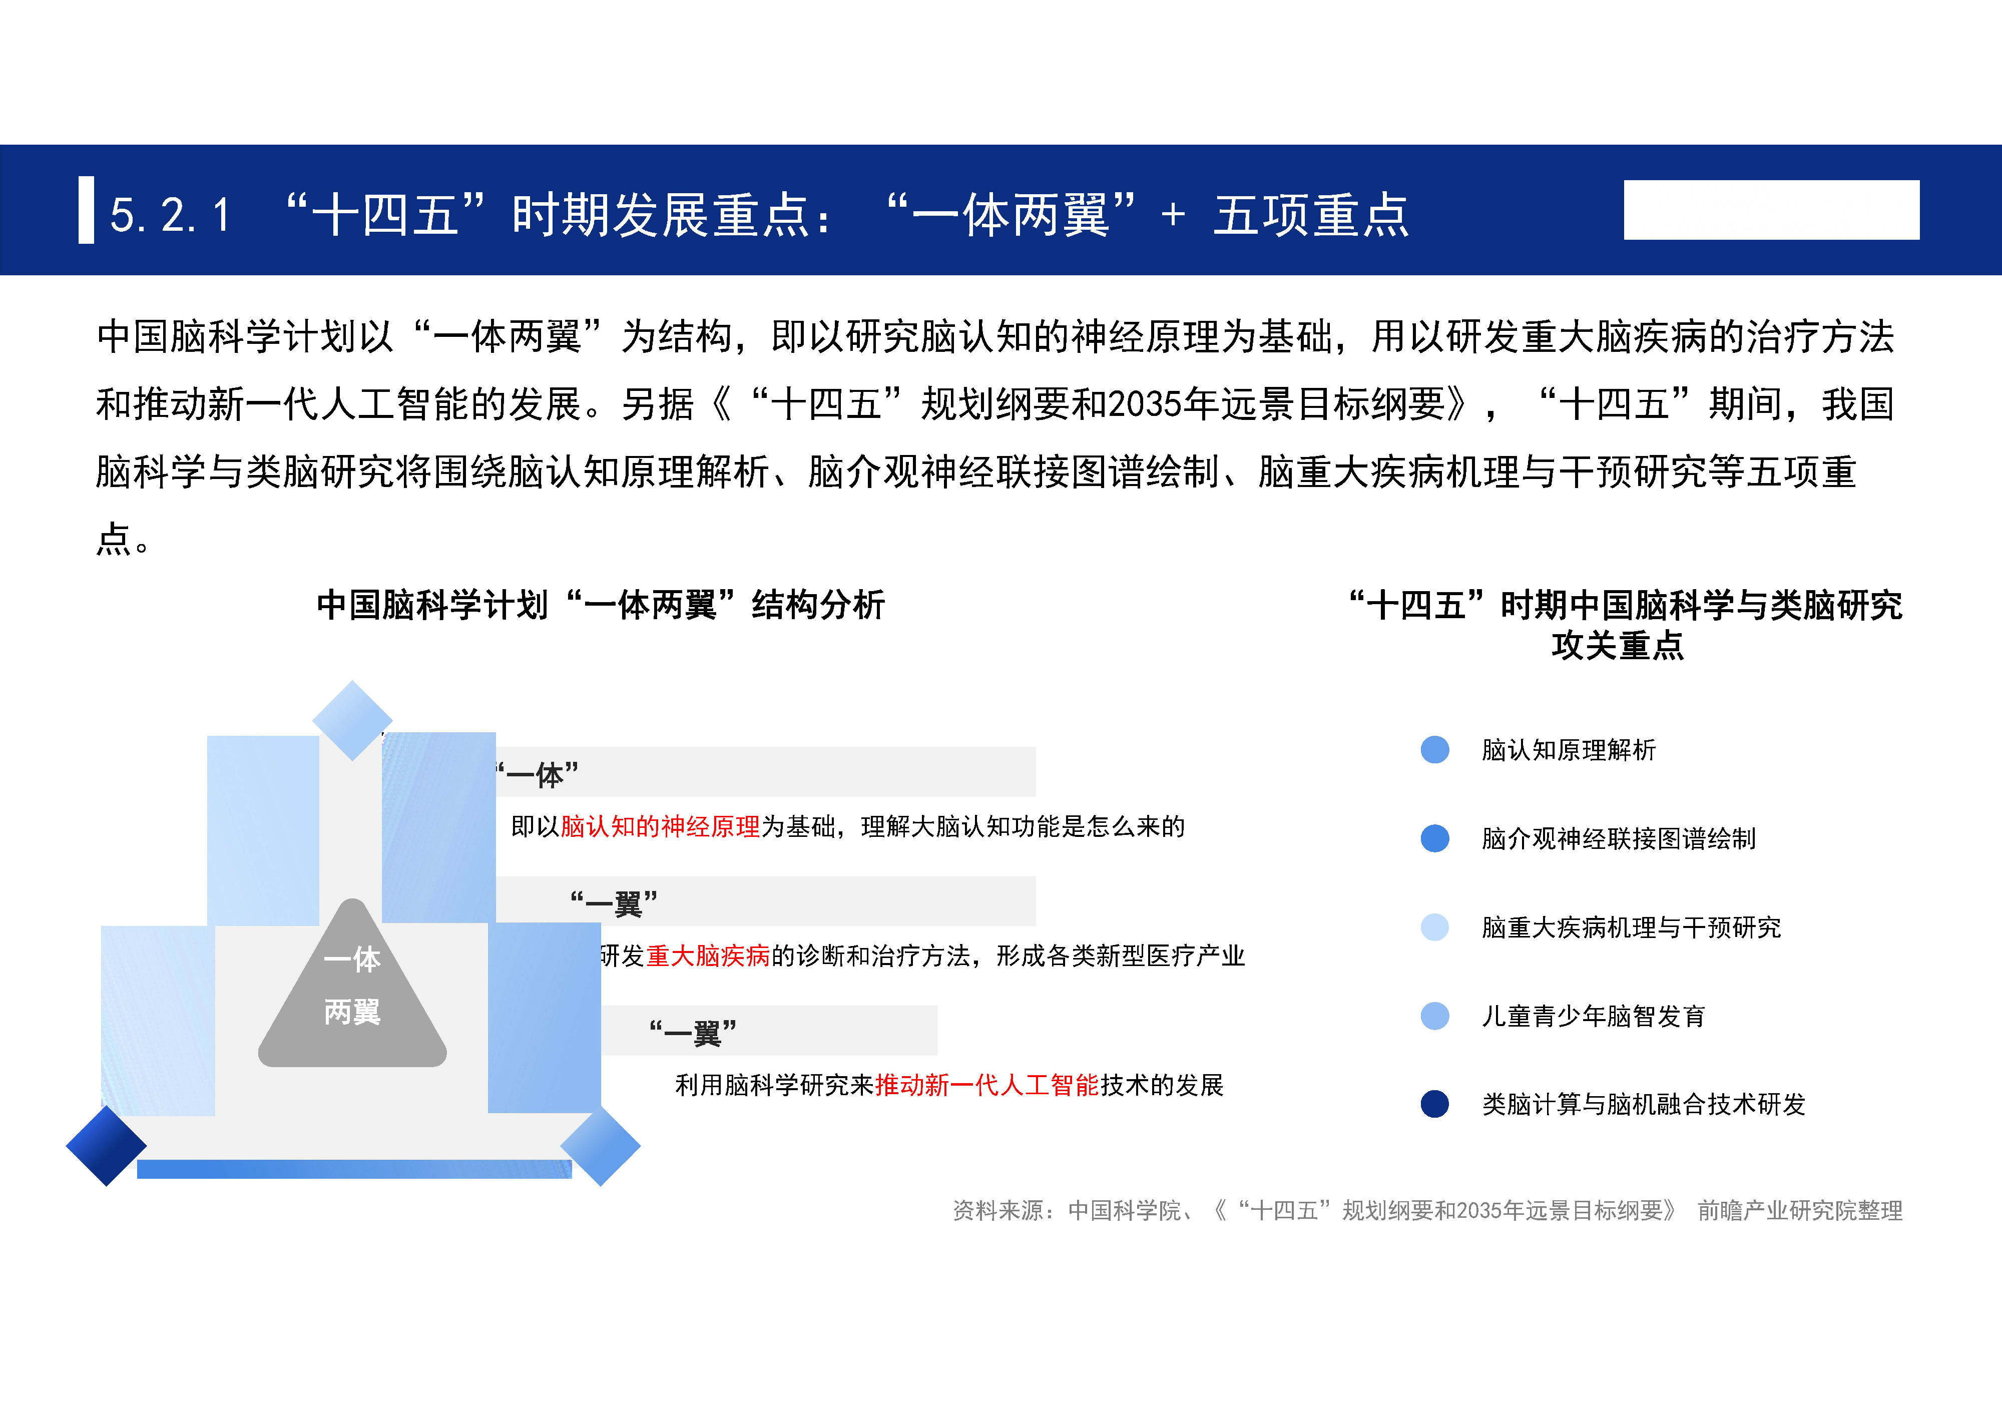
Task: Click the sentence "理解大脑认知功能是怎么来的"
Action: (1023, 826)
